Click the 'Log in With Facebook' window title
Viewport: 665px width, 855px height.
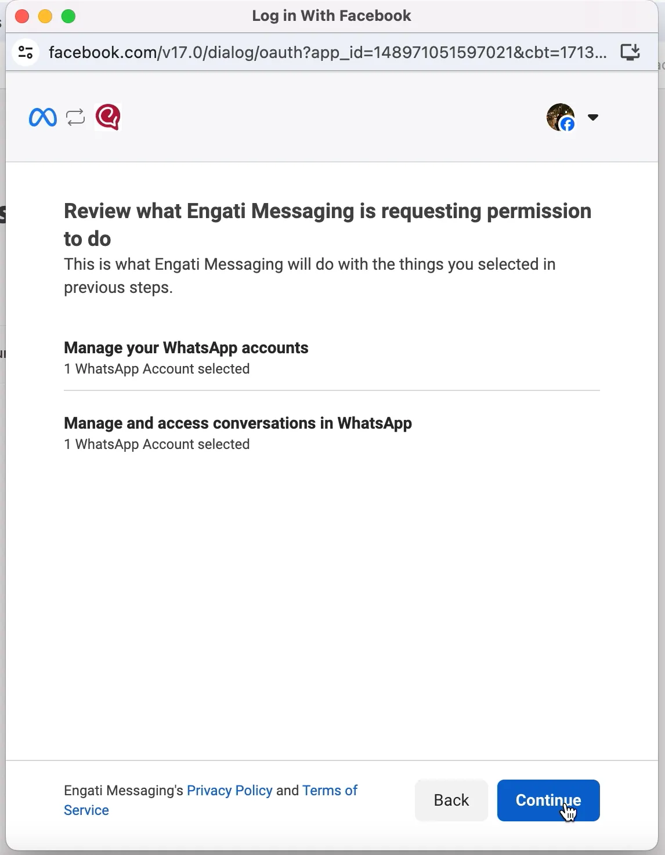click(332, 16)
